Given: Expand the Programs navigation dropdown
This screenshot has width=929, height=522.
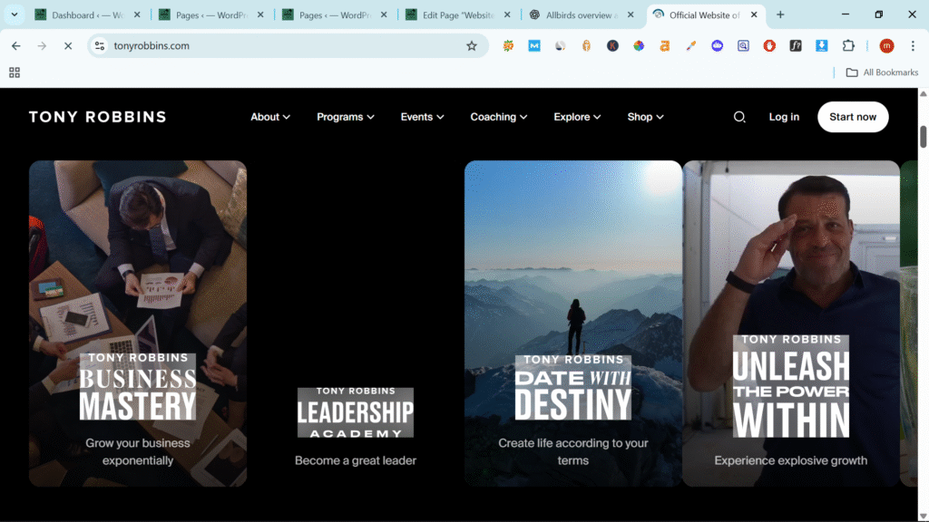Looking at the screenshot, I should pos(345,117).
